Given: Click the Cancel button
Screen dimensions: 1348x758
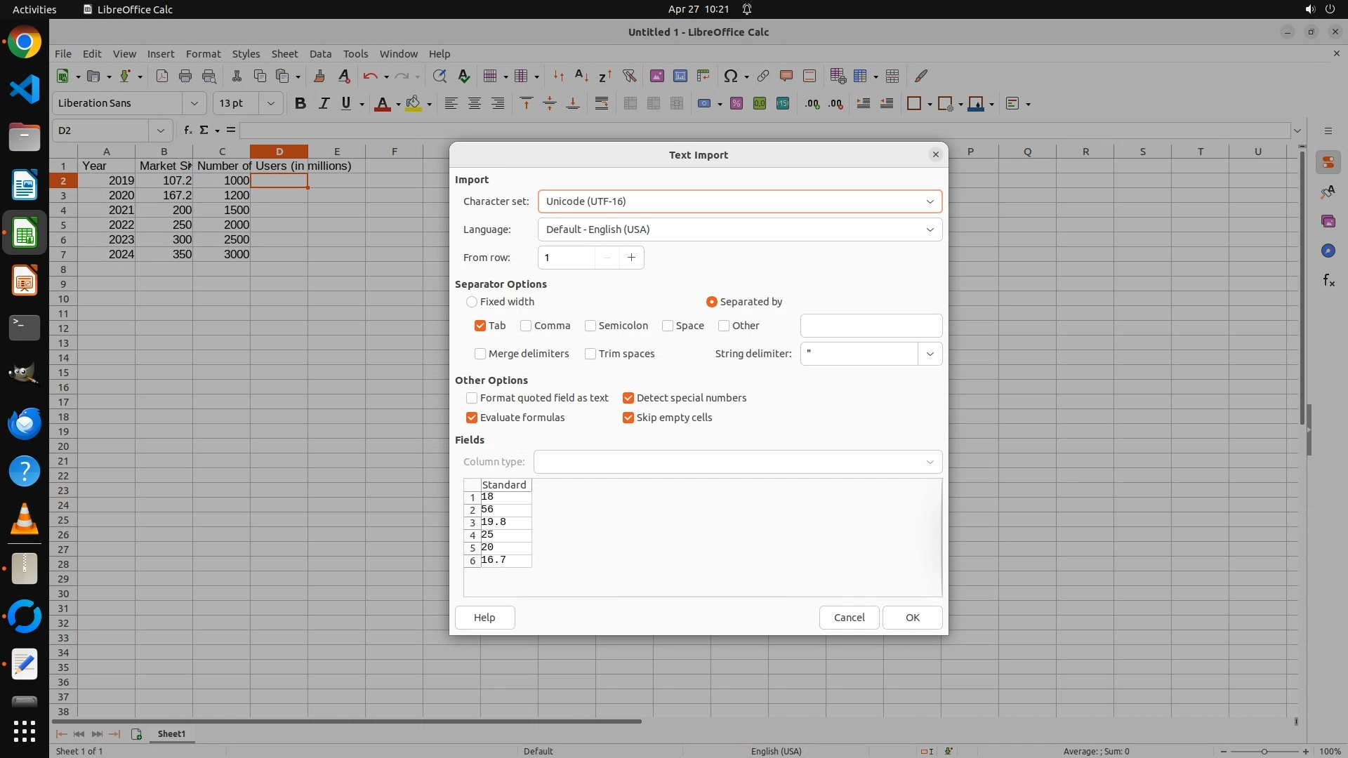Looking at the screenshot, I should 849,618.
